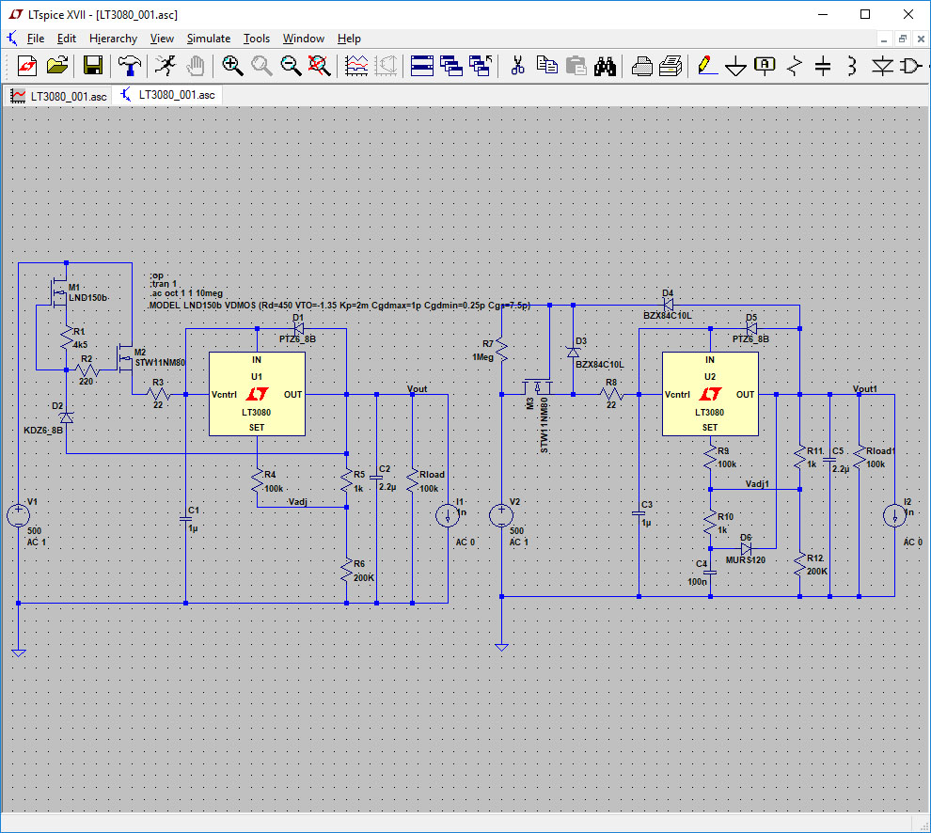Place a Diode component tool
The width and height of the screenshot is (931, 833).
point(882,65)
